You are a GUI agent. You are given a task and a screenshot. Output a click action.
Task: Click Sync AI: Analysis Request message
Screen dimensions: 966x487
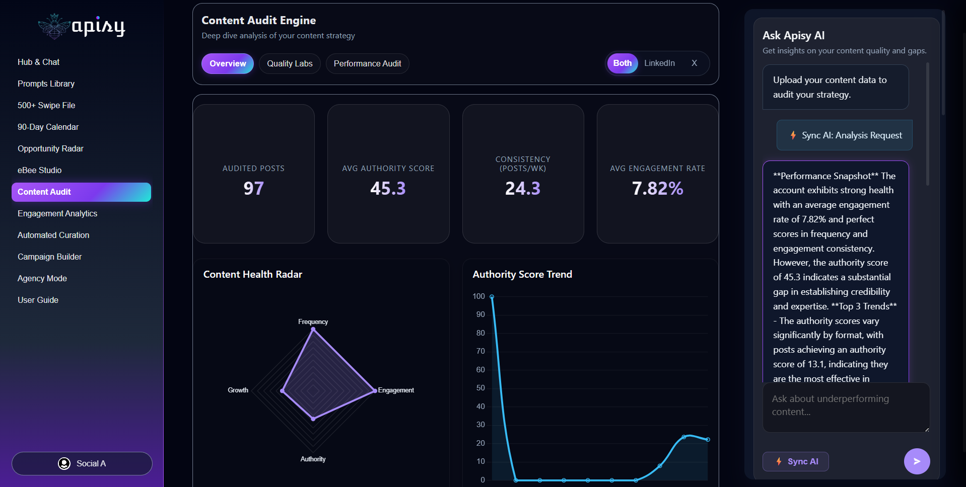click(x=844, y=135)
